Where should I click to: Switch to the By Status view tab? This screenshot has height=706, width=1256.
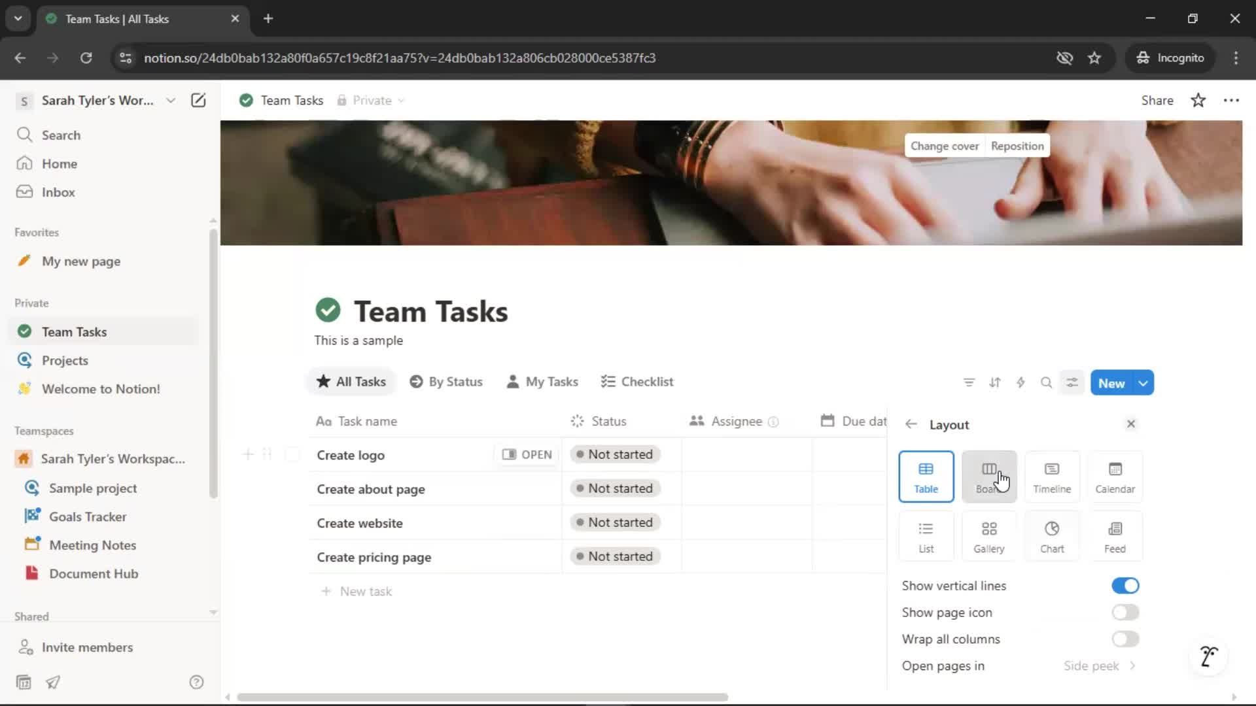point(446,382)
